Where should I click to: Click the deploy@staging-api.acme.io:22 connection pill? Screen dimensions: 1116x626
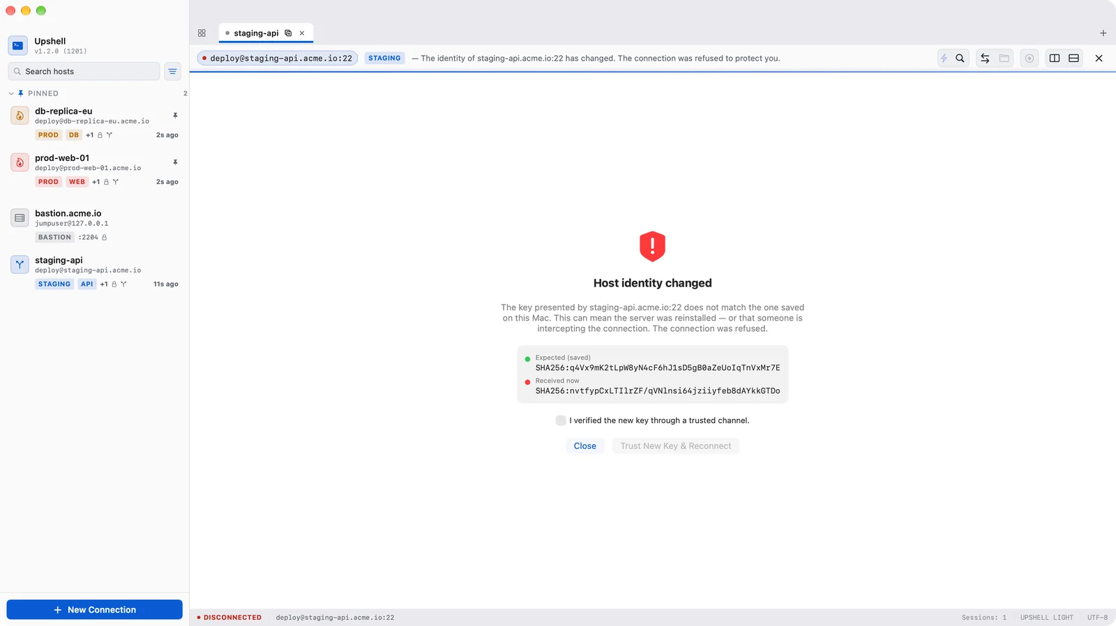pyautogui.click(x=278, y=59)
